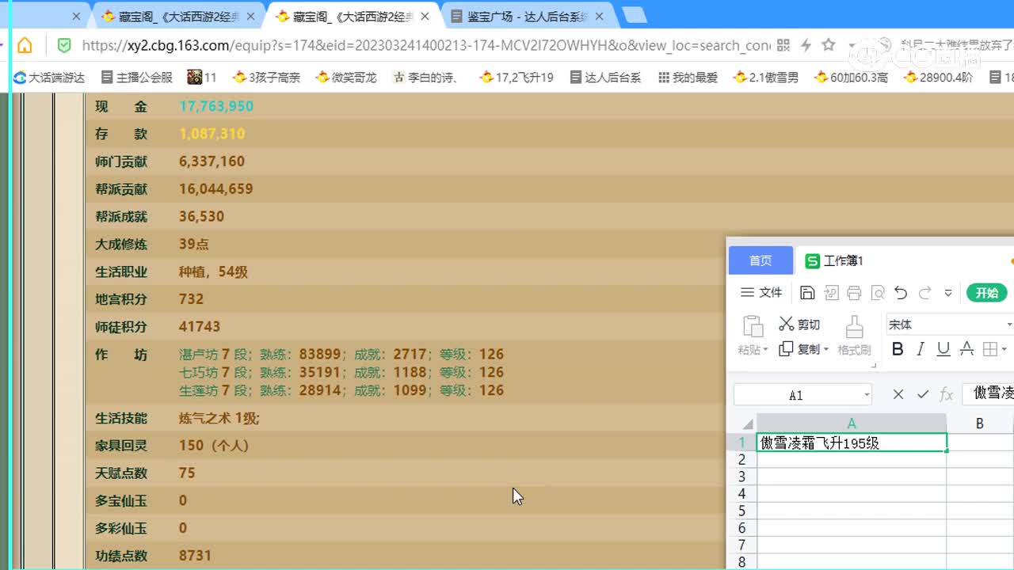Open the 主播公会服 bookmark

click(136, 77)
